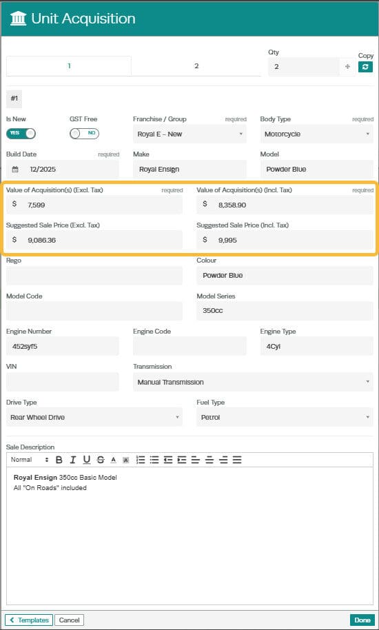Click the Build Date field
Image resolution: width=379 pixels, height=630 pixels.
pos(63,169)
